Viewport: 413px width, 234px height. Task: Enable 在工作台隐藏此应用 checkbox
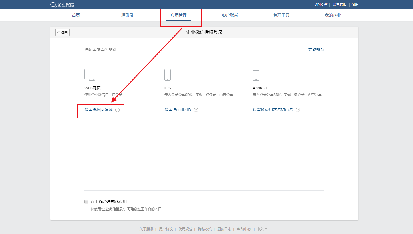pyautogui.click(x=86, y=201)
